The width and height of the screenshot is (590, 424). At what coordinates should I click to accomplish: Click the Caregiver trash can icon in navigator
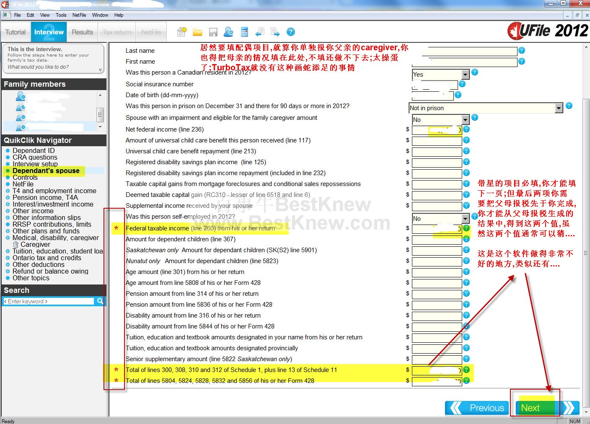(16, 244)
